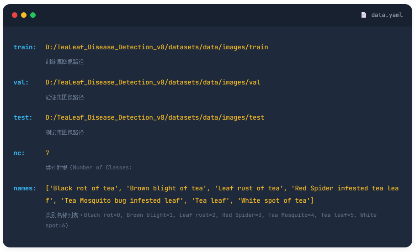Click the "names:" key
The height and width of the screenshot is (252, 415).
tap(25, 188)
